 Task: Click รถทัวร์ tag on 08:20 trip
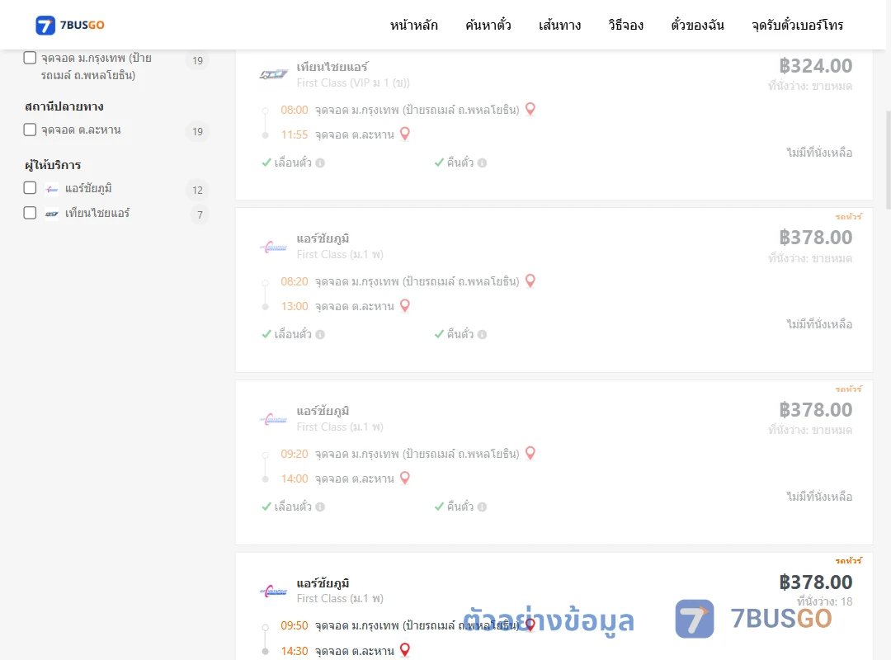coord(848,217)
